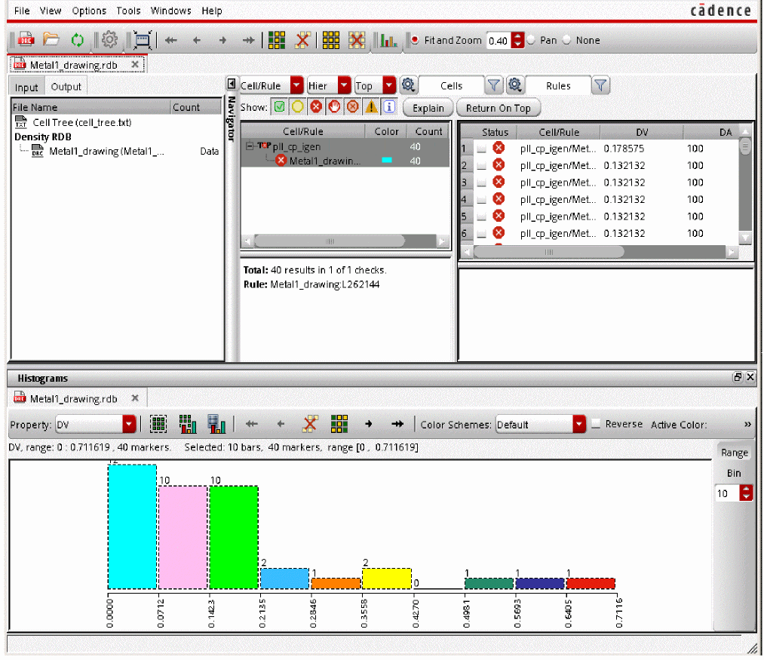Click the info status filter icon
This screenshot has height=660, width=764.
(389, 107)
